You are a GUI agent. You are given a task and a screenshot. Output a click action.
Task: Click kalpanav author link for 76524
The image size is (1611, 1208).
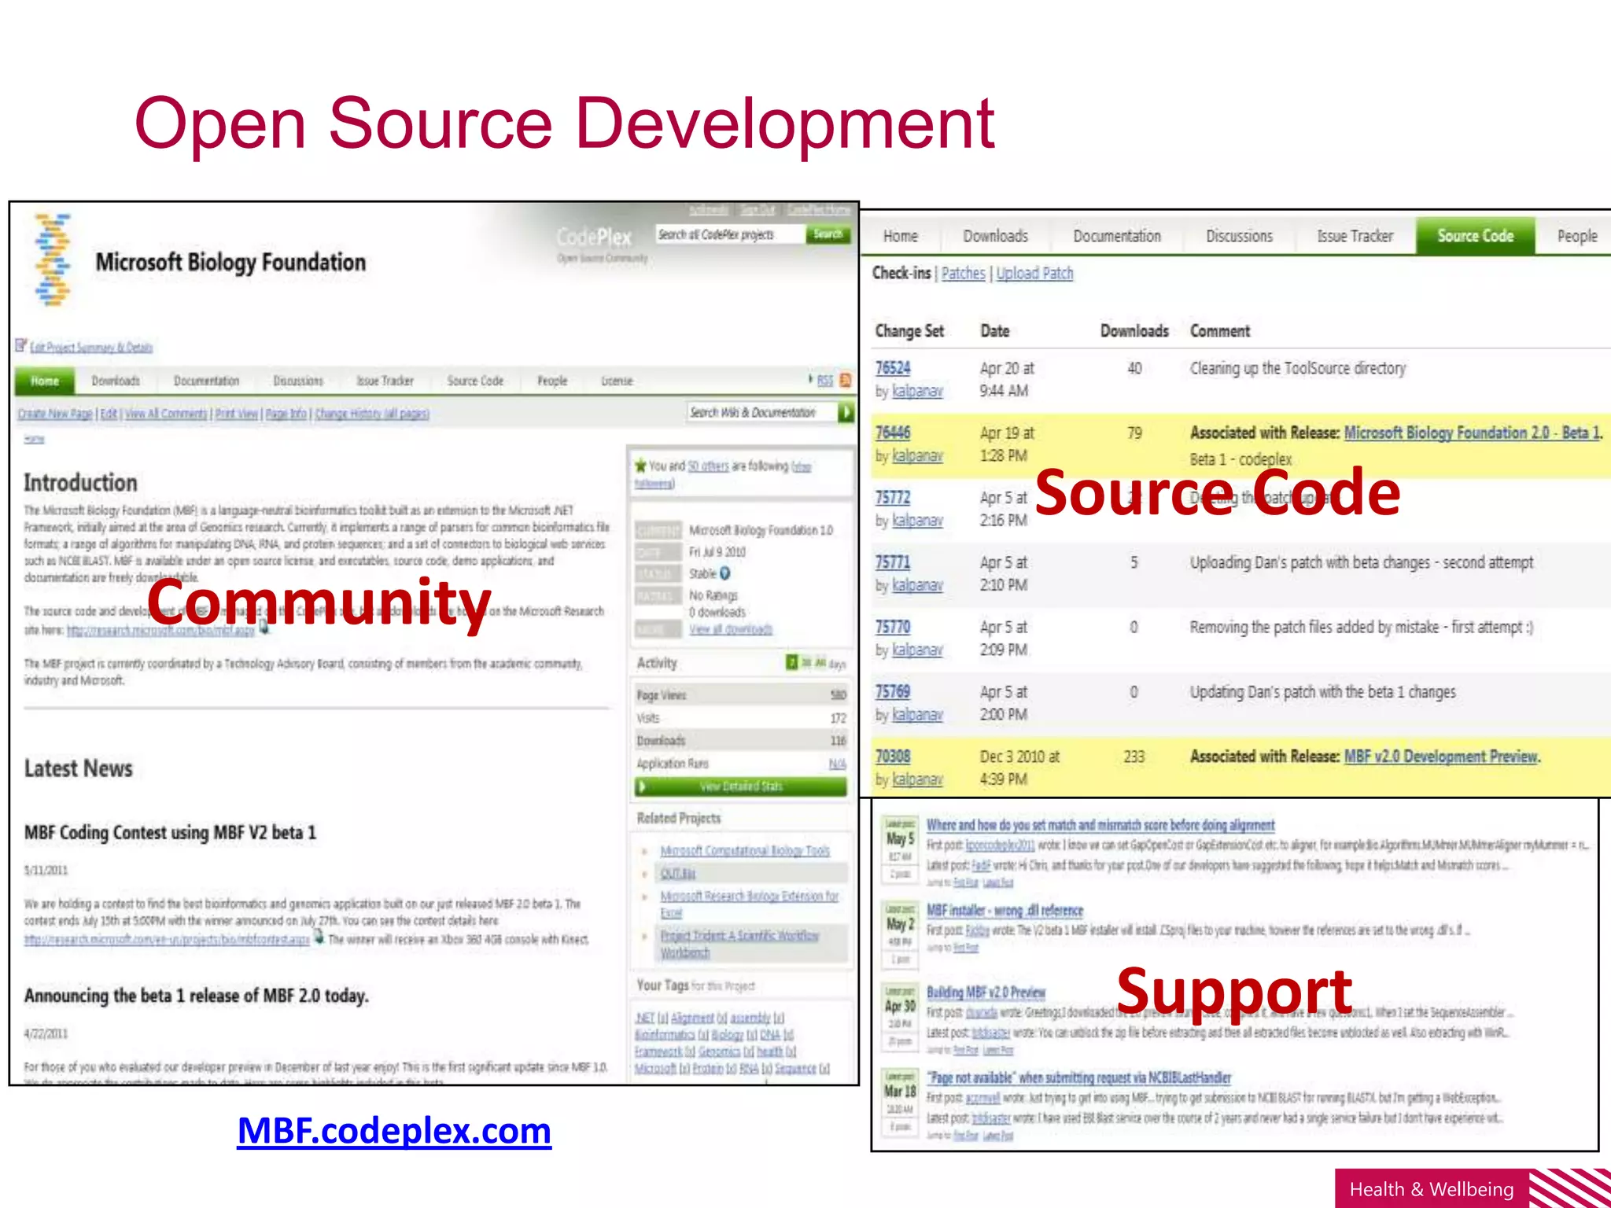point(916,391)
